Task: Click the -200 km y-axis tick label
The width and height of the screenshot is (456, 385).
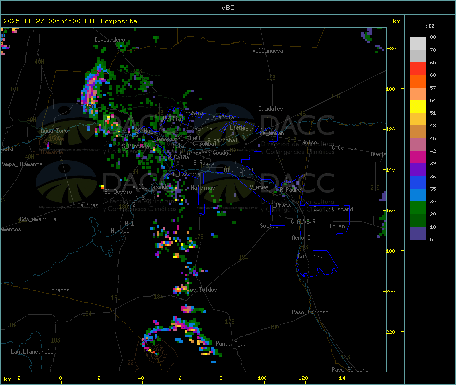Action: click(x=389, y=291)
